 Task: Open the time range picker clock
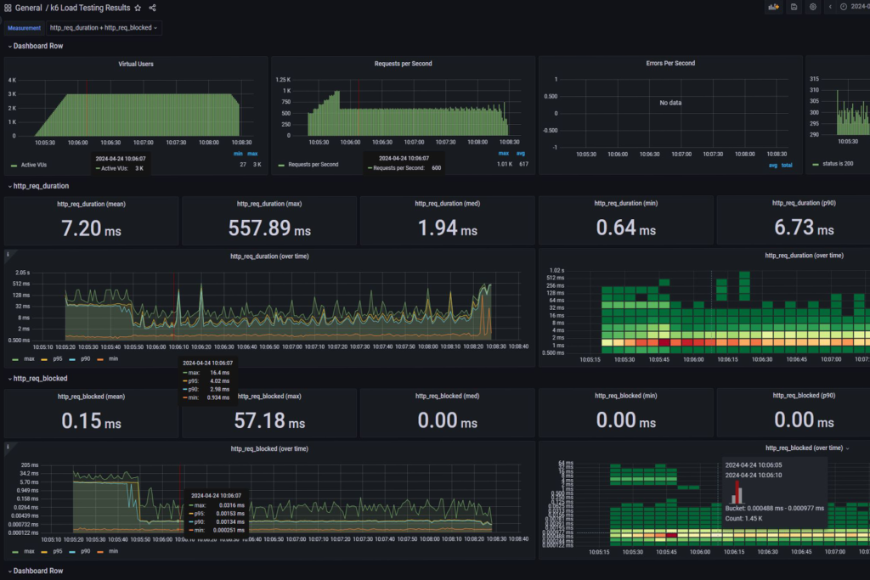click(x=844, y=8)
